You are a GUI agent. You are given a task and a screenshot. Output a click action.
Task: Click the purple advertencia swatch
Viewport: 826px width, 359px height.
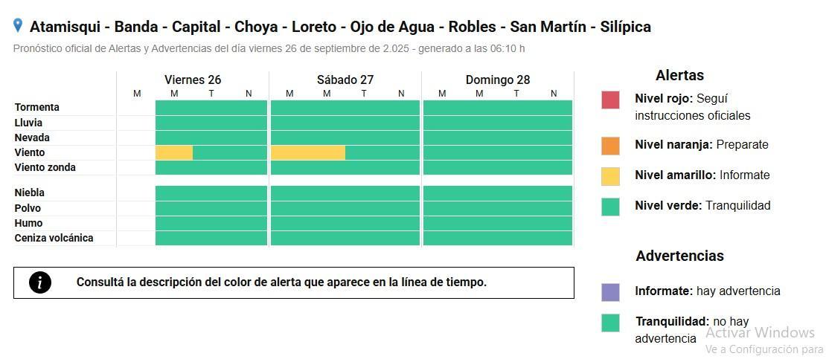coord(610,292)
